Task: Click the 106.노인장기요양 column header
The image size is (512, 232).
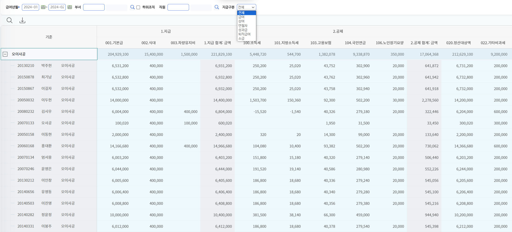Action: [390, 43]
